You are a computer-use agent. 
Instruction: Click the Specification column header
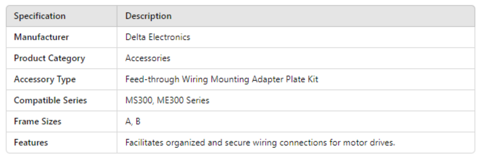[39, 16]
